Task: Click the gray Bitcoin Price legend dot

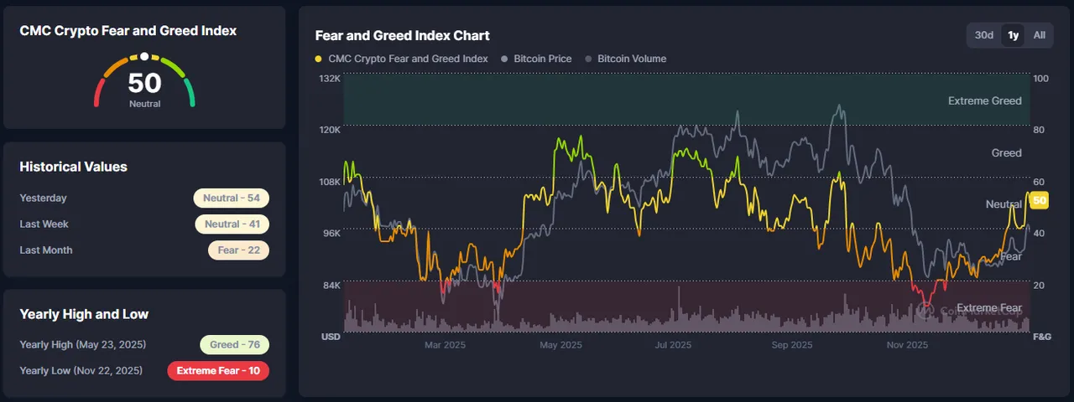Action: pos(504,59)
